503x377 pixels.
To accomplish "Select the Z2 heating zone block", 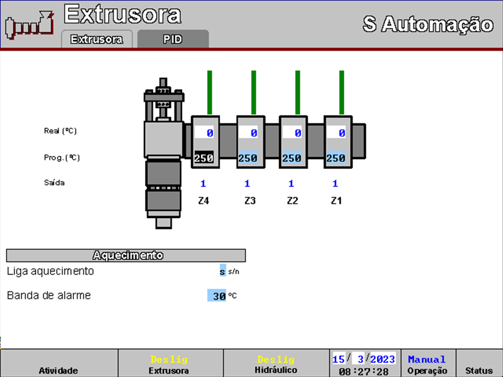I will 293,142.
